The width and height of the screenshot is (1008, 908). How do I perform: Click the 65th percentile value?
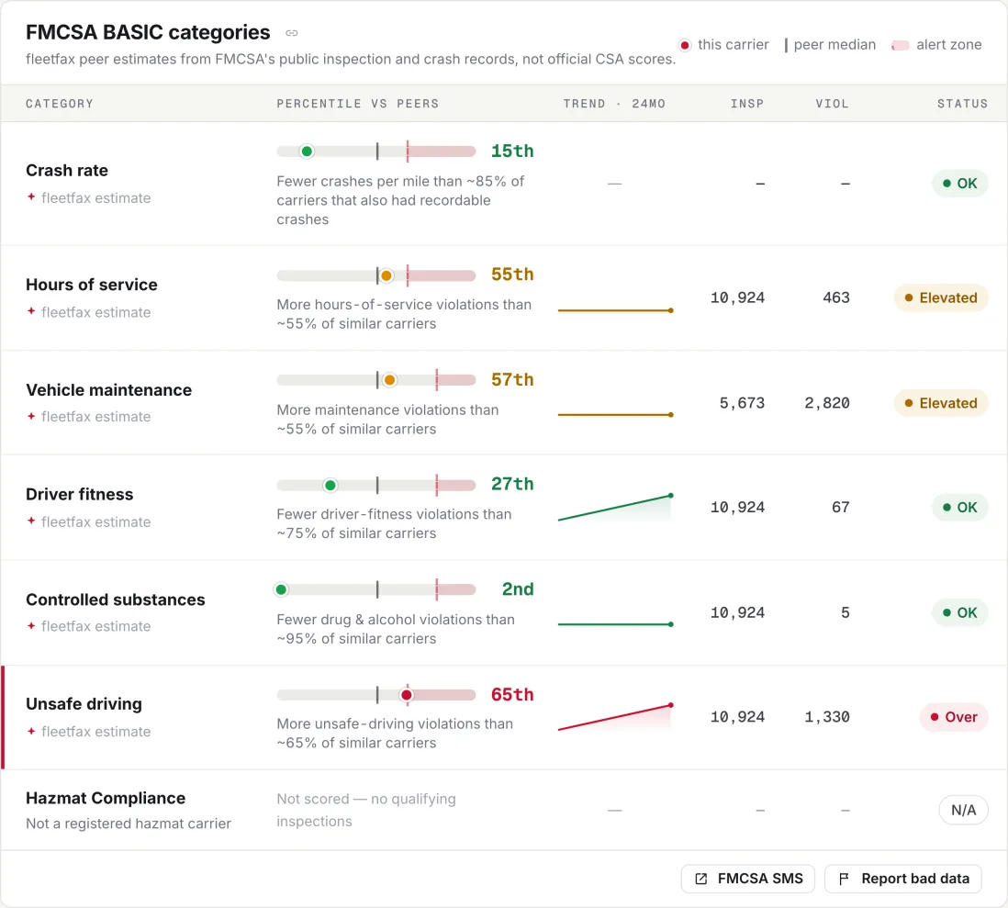512,694
